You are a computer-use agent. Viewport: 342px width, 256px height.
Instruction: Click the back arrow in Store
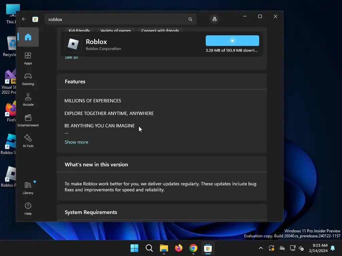coord(24,19)
